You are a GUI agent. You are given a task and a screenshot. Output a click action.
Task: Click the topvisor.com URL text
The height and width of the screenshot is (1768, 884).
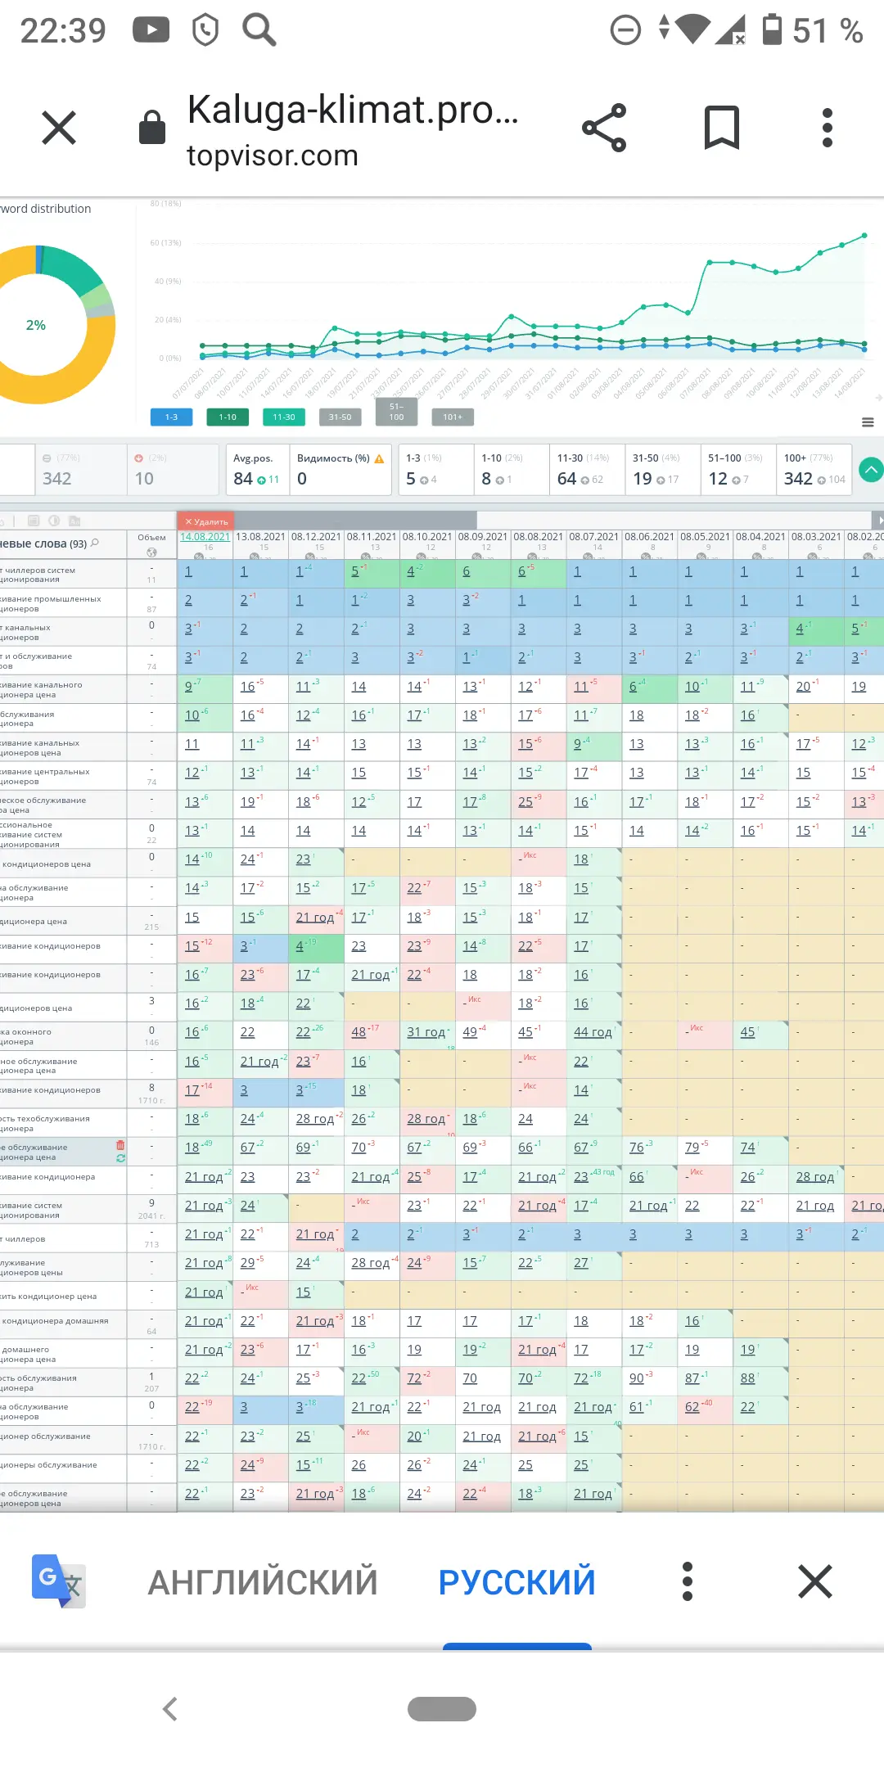coord(273,156)
